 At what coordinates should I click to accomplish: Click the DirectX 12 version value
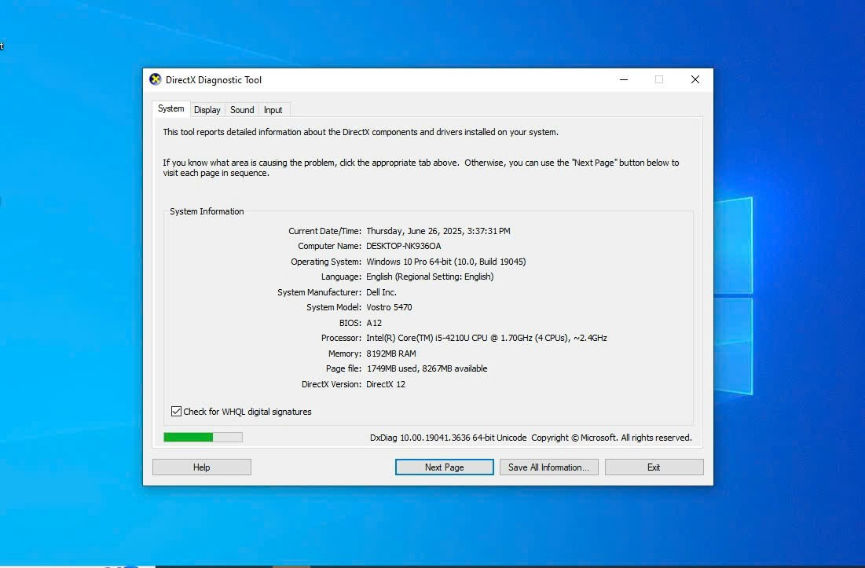pos(386,384)
